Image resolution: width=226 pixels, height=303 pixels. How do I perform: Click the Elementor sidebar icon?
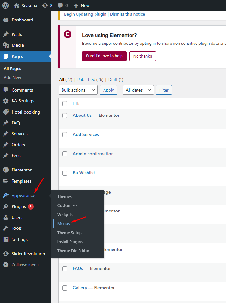(x=6, y=170)
